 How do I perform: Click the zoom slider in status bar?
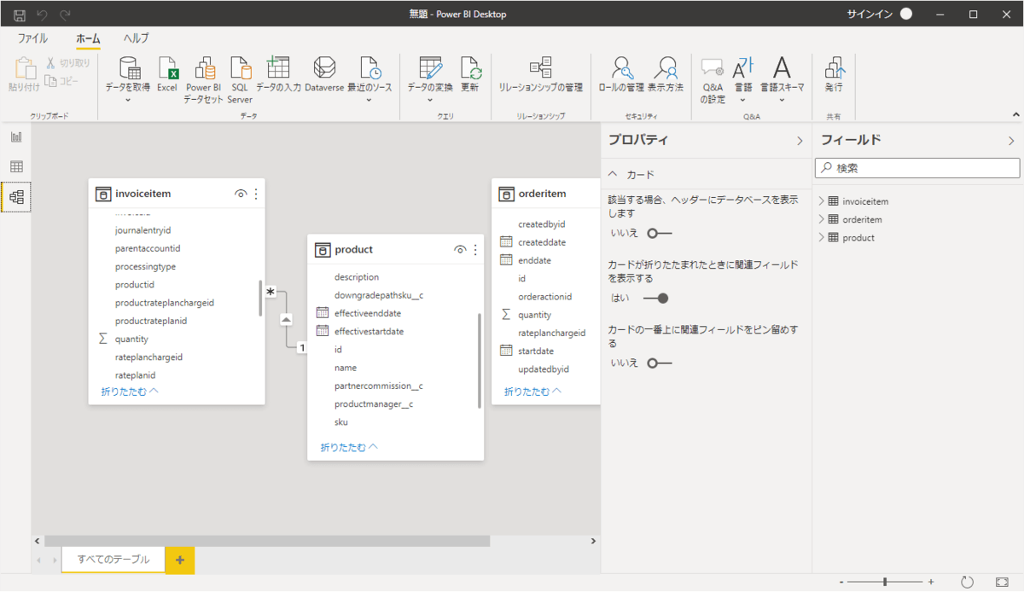point(885,581)
